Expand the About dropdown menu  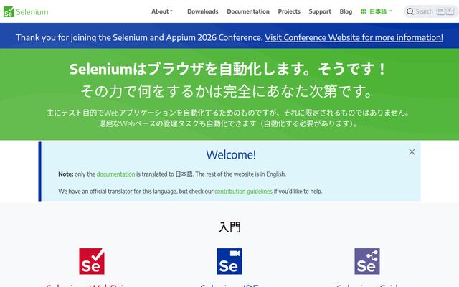click(x=162, y=11)
